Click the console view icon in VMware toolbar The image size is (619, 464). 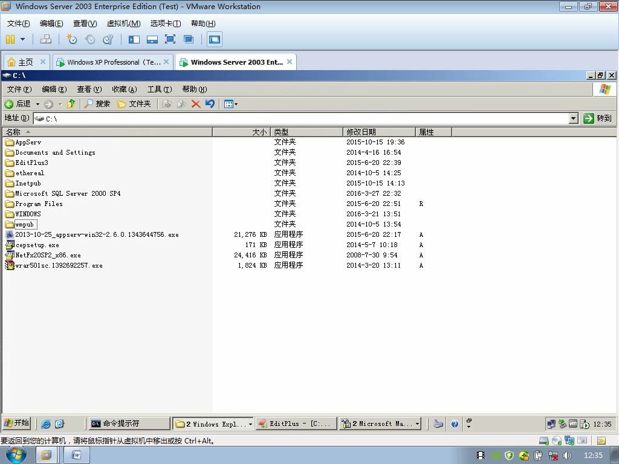click(215, 39)
